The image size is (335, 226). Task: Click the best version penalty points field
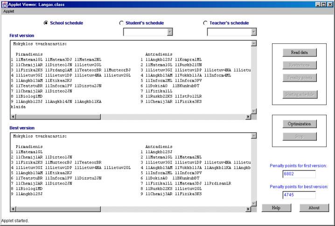(299, 195)
